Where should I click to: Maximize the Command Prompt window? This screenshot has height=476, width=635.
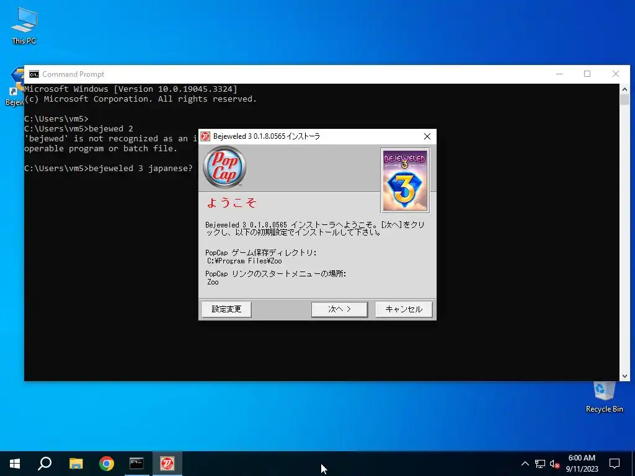(587, 74)
